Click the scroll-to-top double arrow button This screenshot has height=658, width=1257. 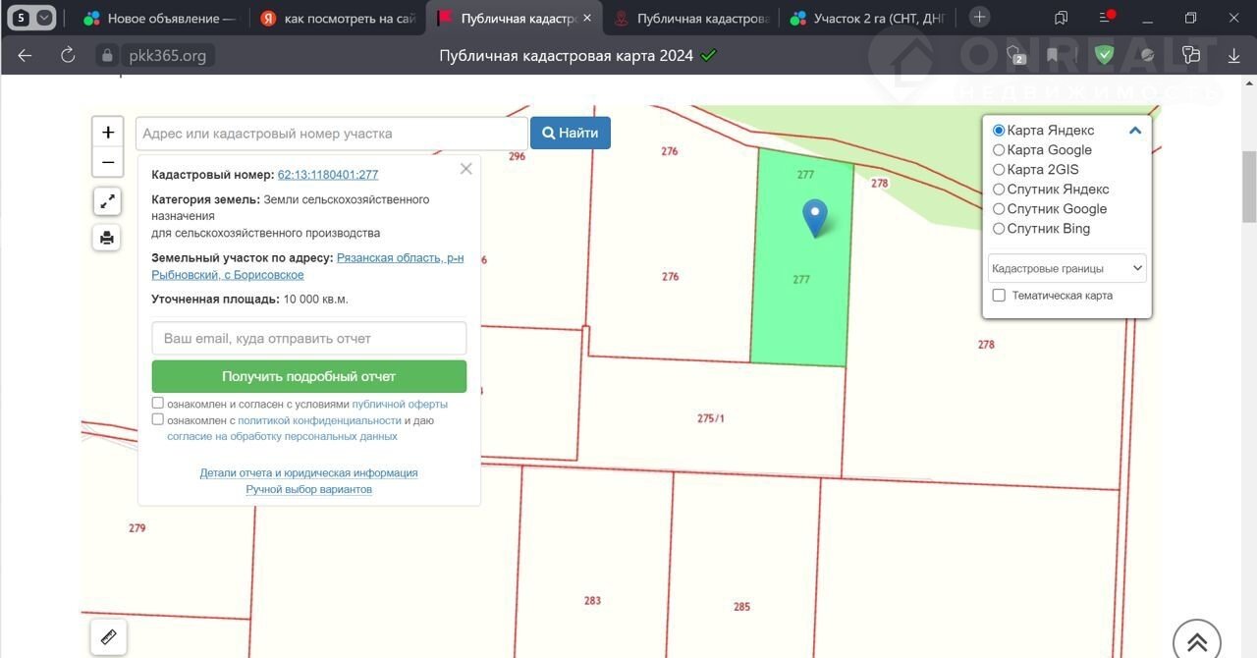click(x=1196, y=642)
